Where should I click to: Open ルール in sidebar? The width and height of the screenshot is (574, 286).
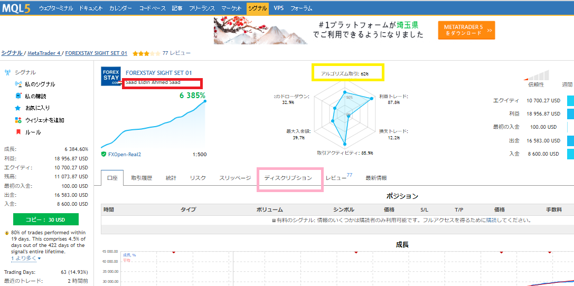click(x=33, y=132)
